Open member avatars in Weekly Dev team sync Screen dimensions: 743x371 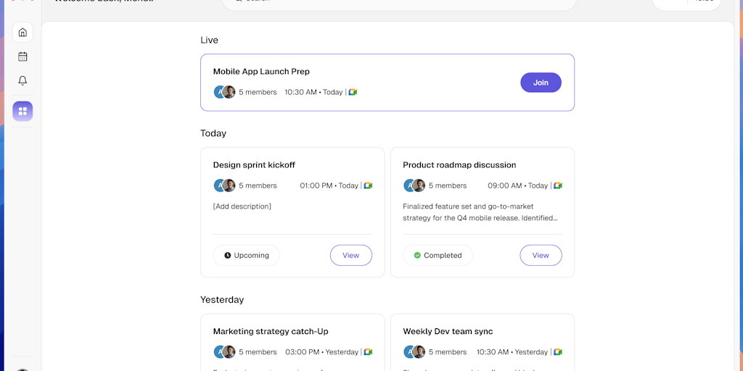414,352
